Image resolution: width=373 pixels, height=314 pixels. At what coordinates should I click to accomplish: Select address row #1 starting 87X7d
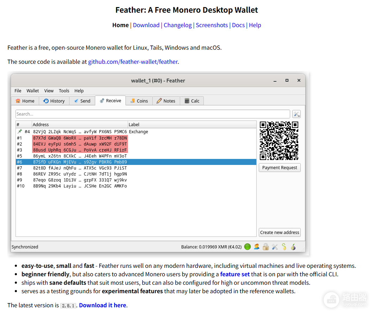click(136, 138)
